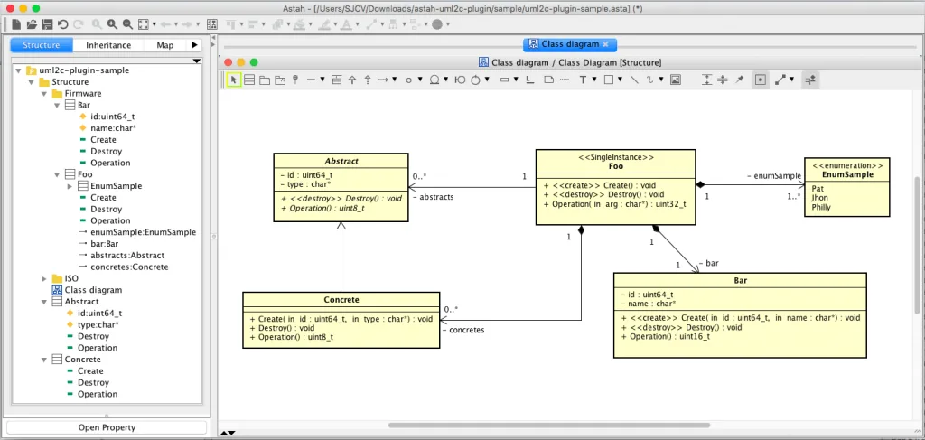Collapse the uml2c-plugin-sample root node
925x440 pixels.
(x=18, y=70)
